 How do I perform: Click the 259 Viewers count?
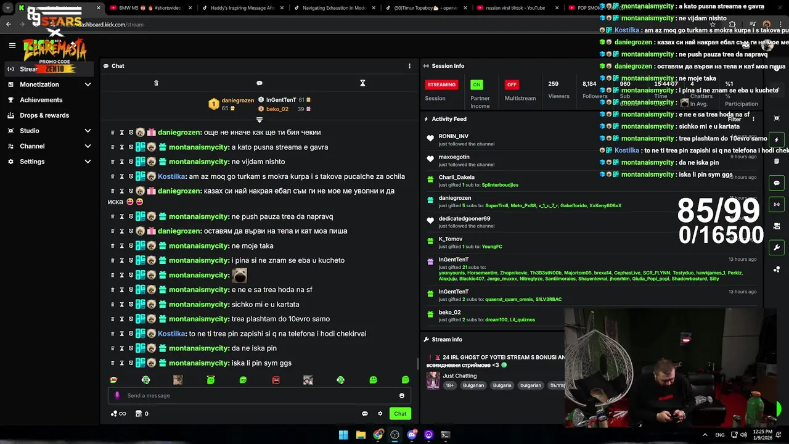click(554, 84)
